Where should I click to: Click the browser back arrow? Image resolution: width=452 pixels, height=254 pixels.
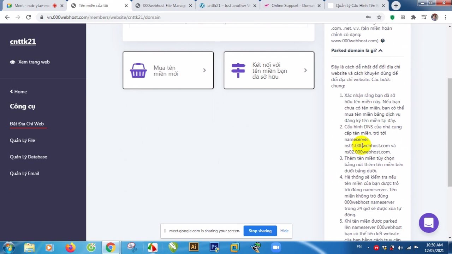point(7,17)
